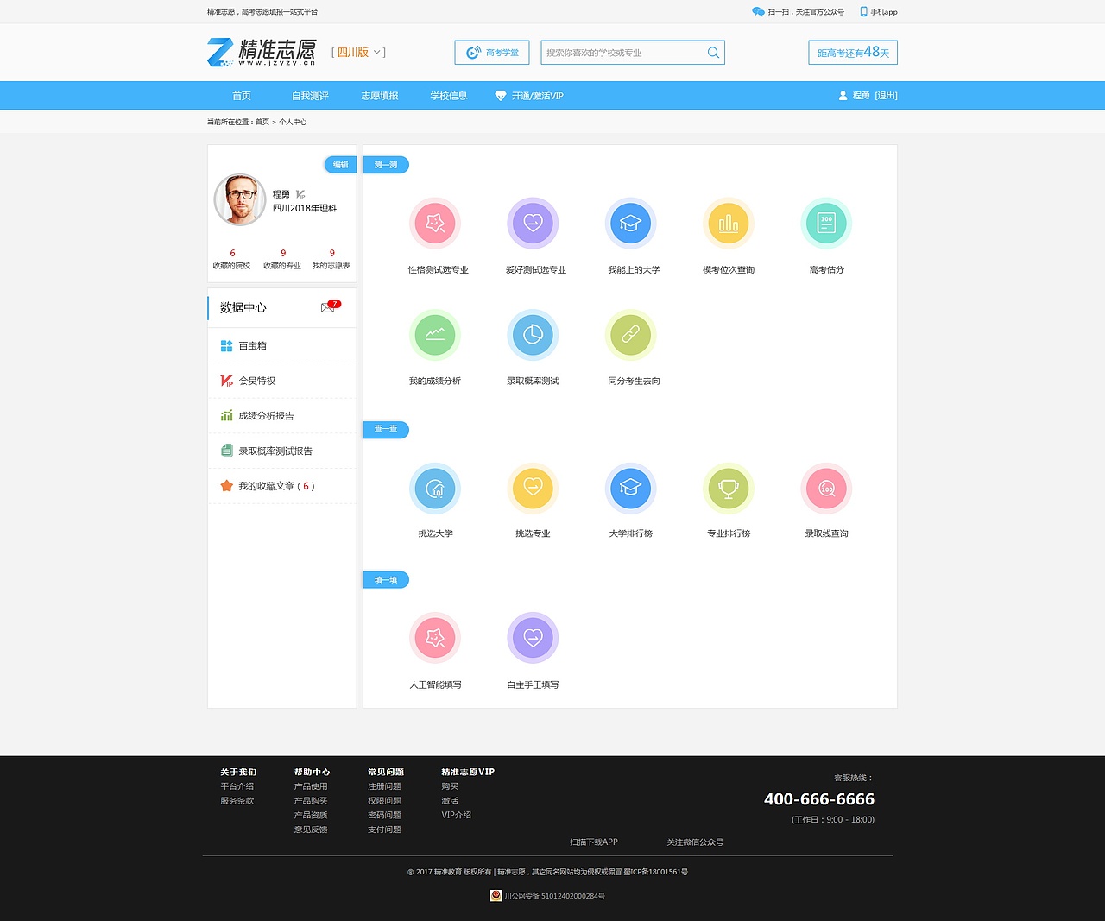This screenshot has width=1105, height=921.
Task: Open the 学校信息 menu
Action: tap(447, 95)
